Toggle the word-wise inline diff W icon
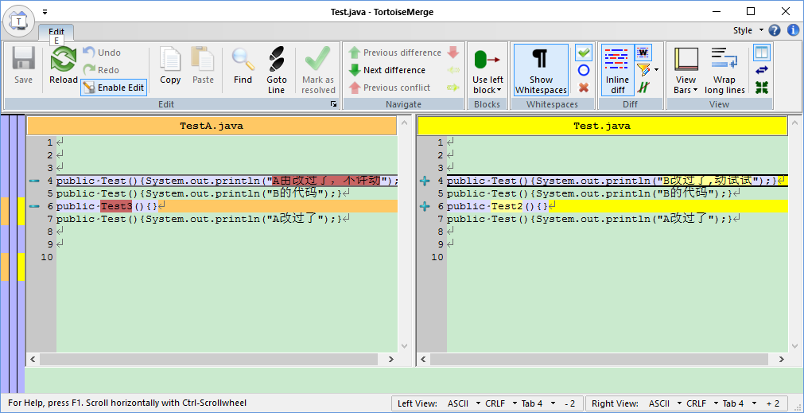The image size is (804, 413). [x=643, y=53]
